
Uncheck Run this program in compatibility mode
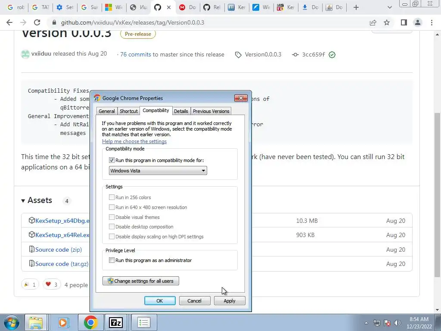112,160
